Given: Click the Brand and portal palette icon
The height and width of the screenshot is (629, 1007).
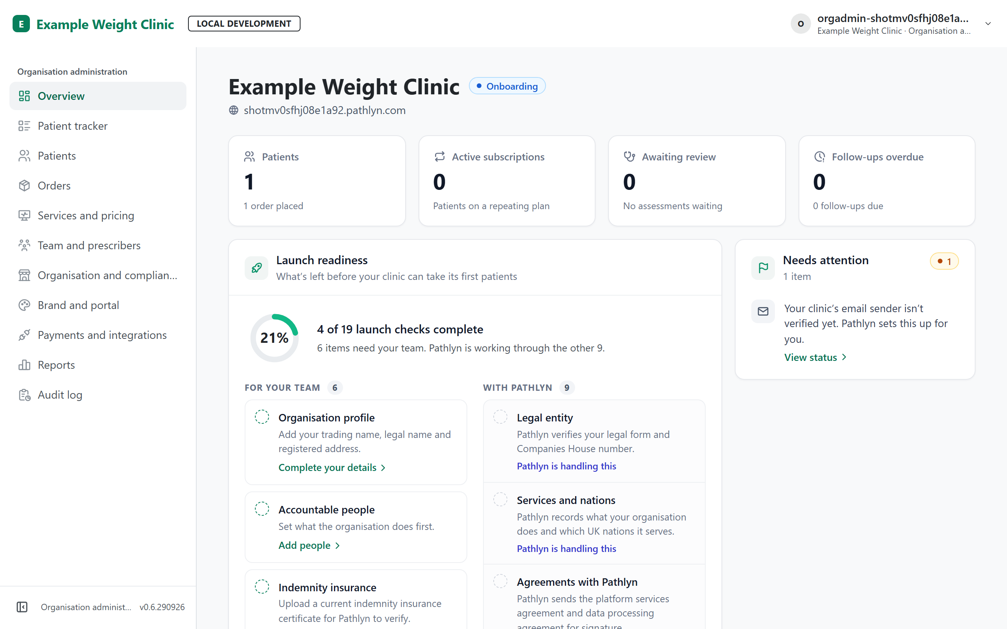Looking at the screenshot, I should [x=24, y=305].
